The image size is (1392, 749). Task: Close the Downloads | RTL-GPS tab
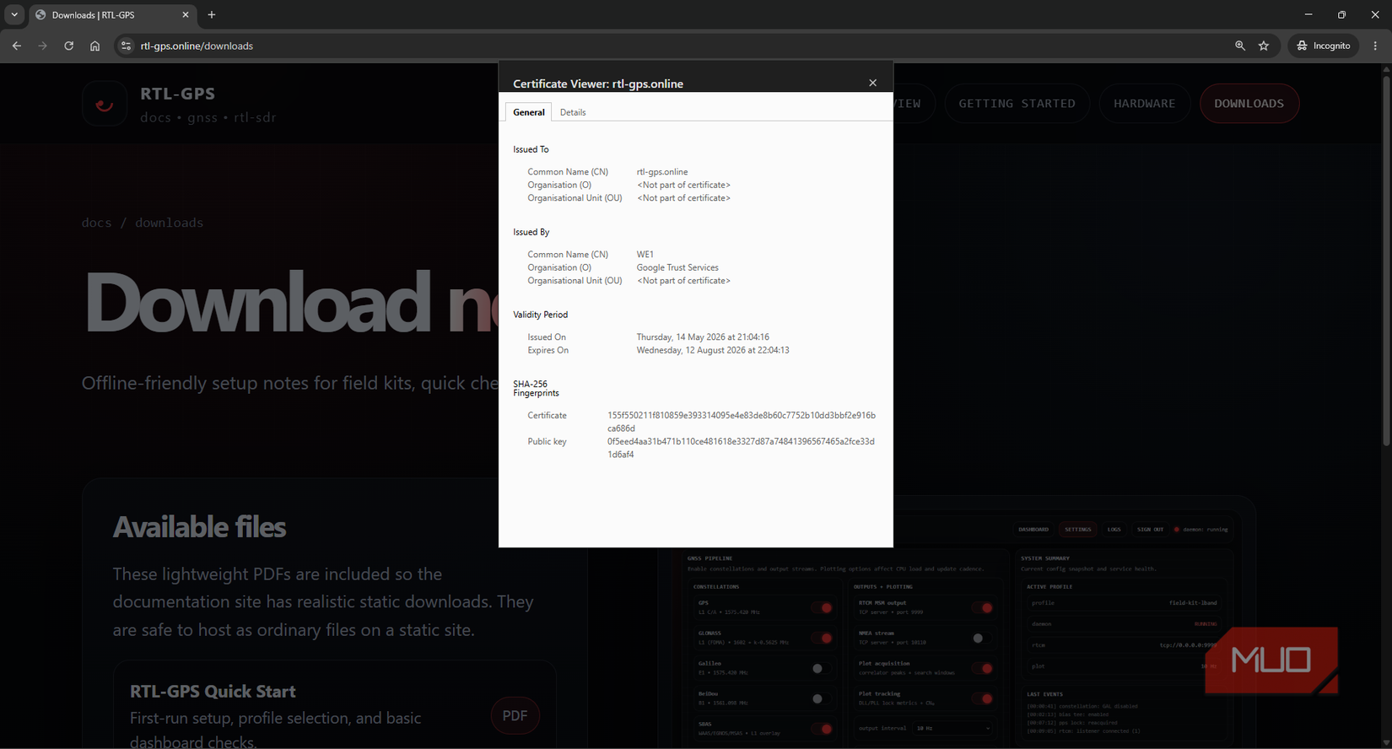pos(186,15)
